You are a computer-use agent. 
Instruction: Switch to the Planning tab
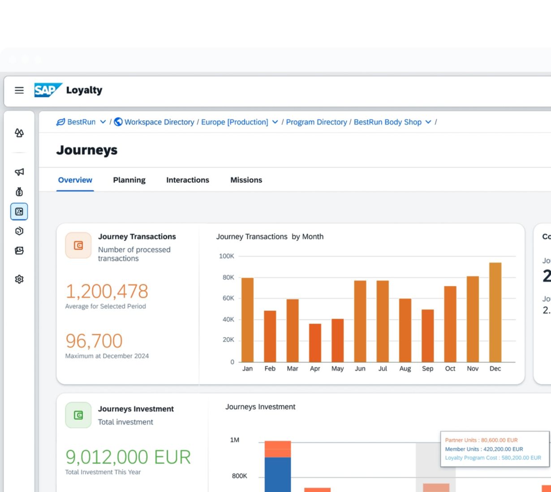129,180
